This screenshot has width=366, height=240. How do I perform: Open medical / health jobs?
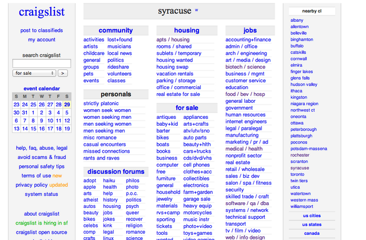[244, 149]
